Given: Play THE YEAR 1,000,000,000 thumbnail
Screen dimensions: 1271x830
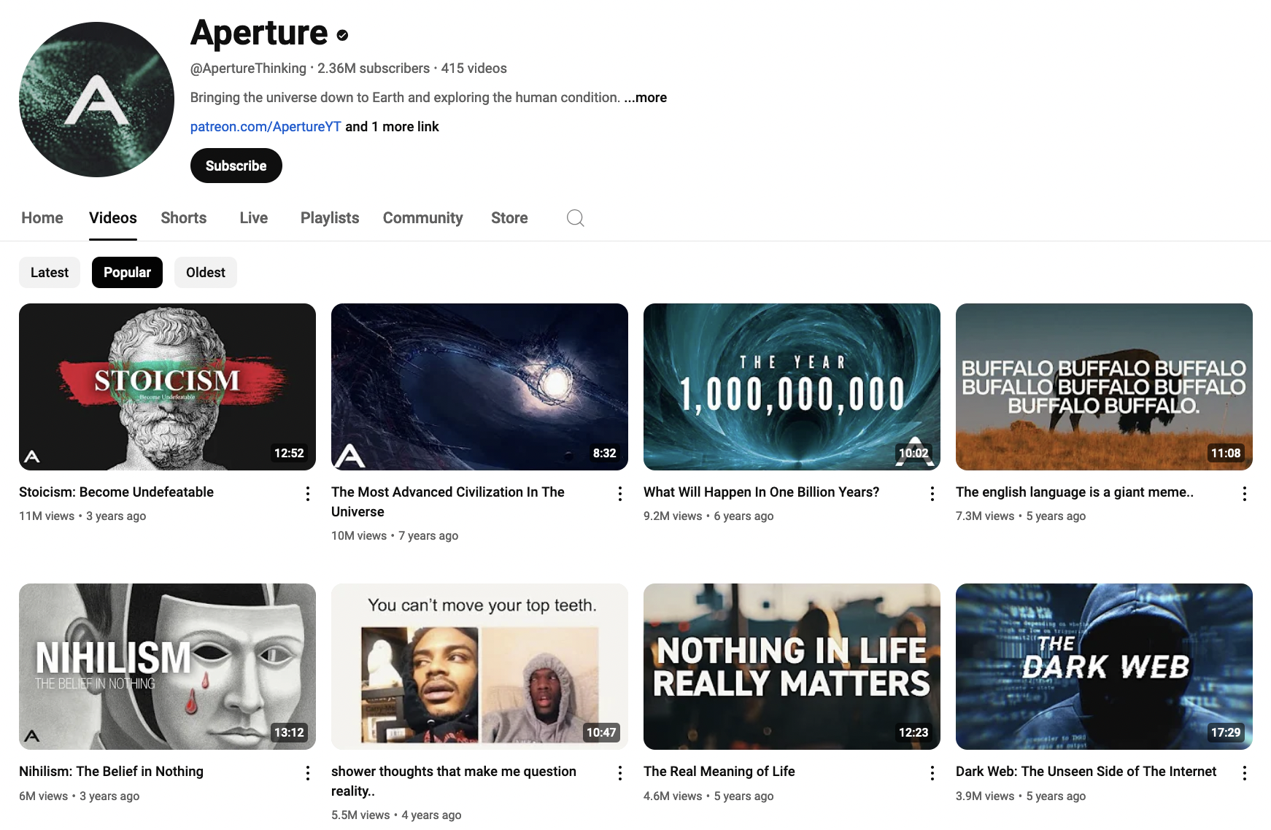Looking at the screenshot, I should pyautogui.click(x=792, y=387).
